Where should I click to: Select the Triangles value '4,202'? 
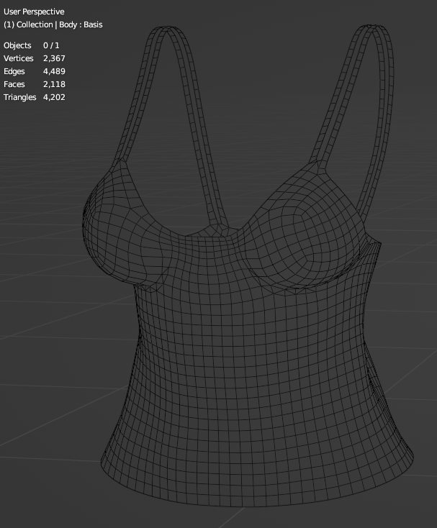click(x=54, y=97)
